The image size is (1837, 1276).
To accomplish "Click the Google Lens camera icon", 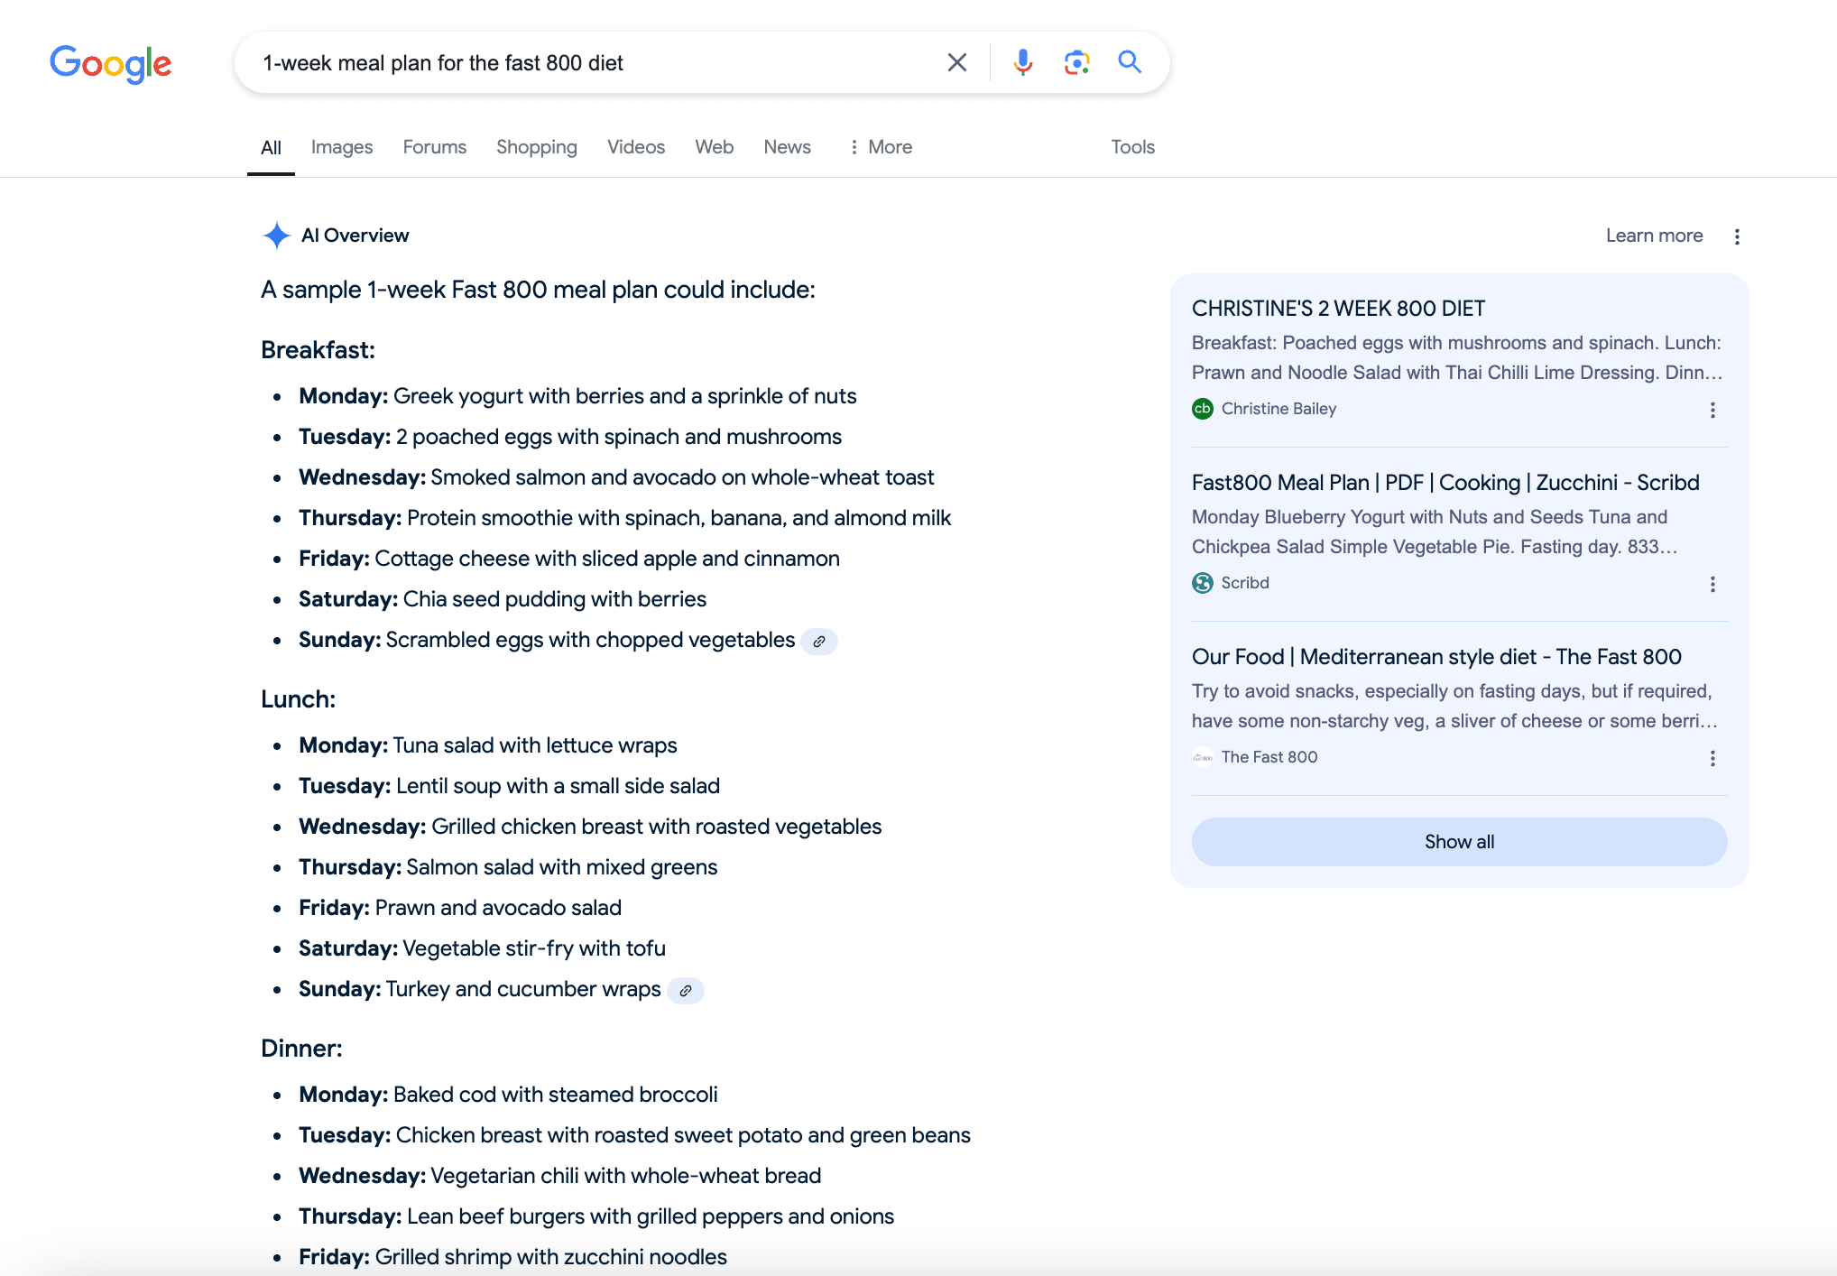I will (1075, 61).
